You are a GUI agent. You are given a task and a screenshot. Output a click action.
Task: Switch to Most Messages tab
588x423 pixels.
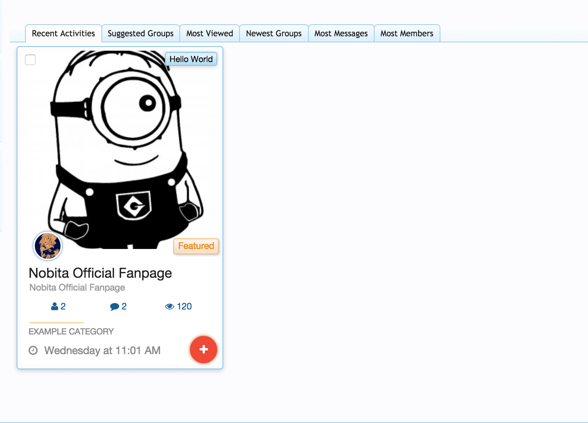[x=341, y=33]
